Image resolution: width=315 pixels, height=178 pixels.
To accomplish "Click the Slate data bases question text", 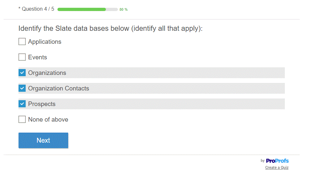I will (x=110, y=29).
